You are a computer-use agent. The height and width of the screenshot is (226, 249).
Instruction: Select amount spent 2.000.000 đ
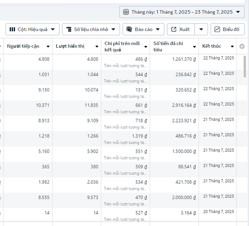[184, 198]
